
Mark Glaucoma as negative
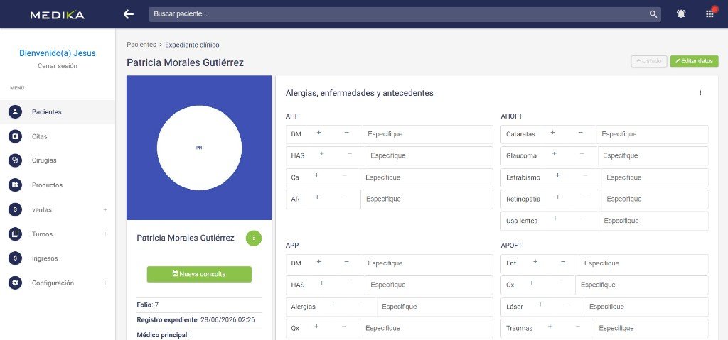(x=582, y=154)
